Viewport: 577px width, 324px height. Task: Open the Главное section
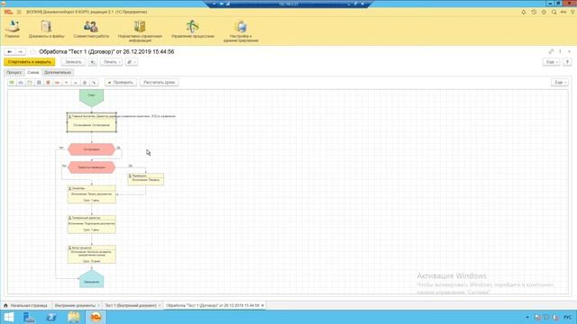12,30
